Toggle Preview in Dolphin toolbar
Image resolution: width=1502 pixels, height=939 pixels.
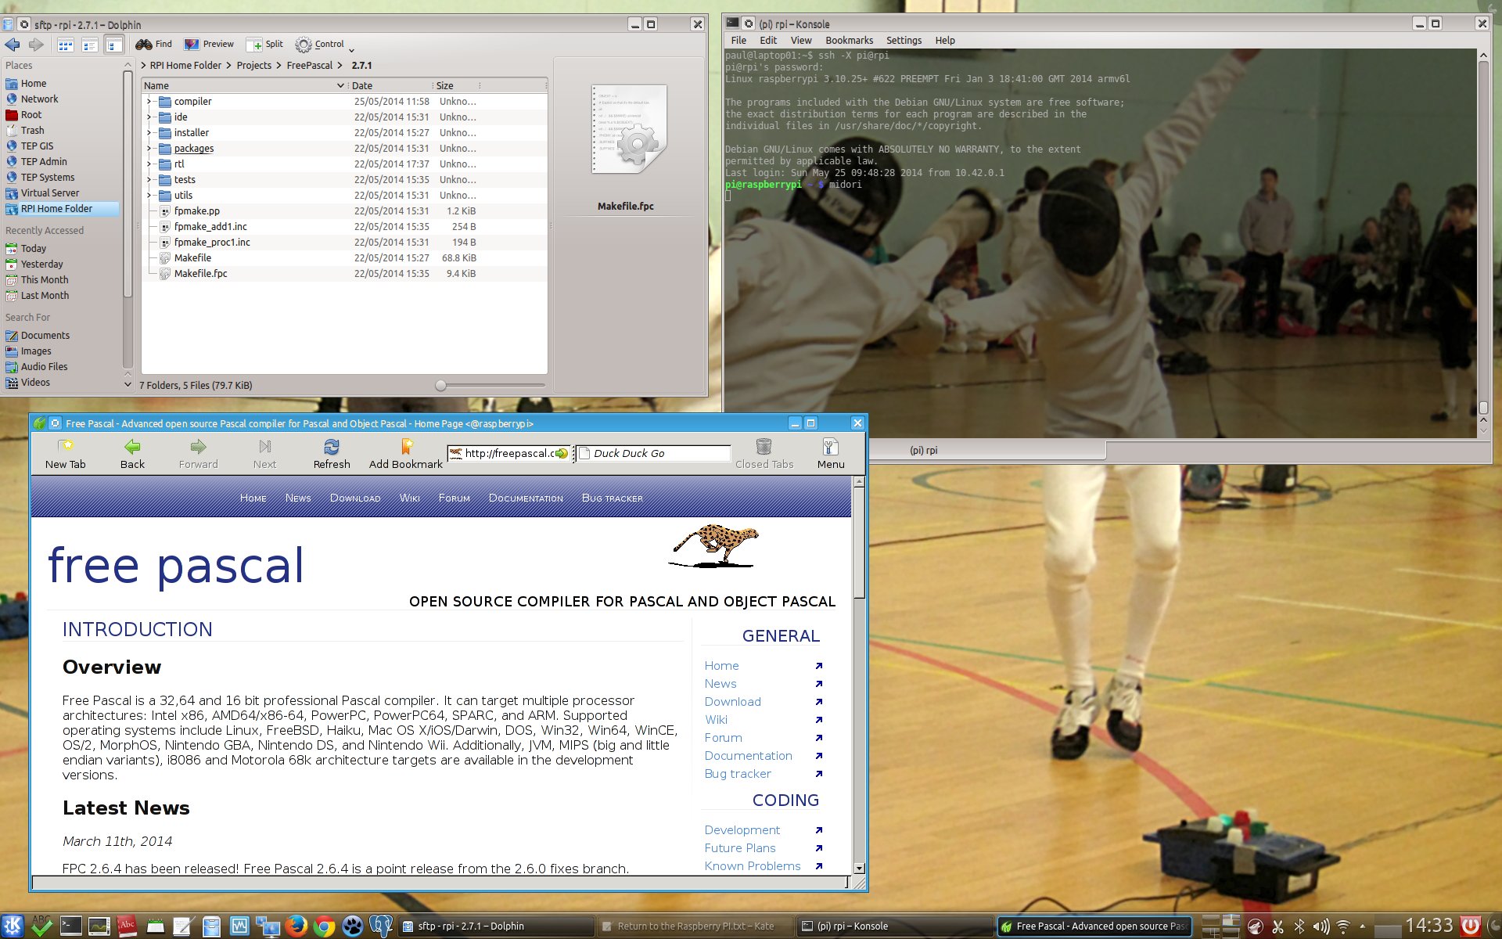209,45
